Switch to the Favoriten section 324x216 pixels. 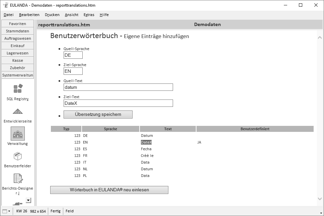[x=17, y=24]
